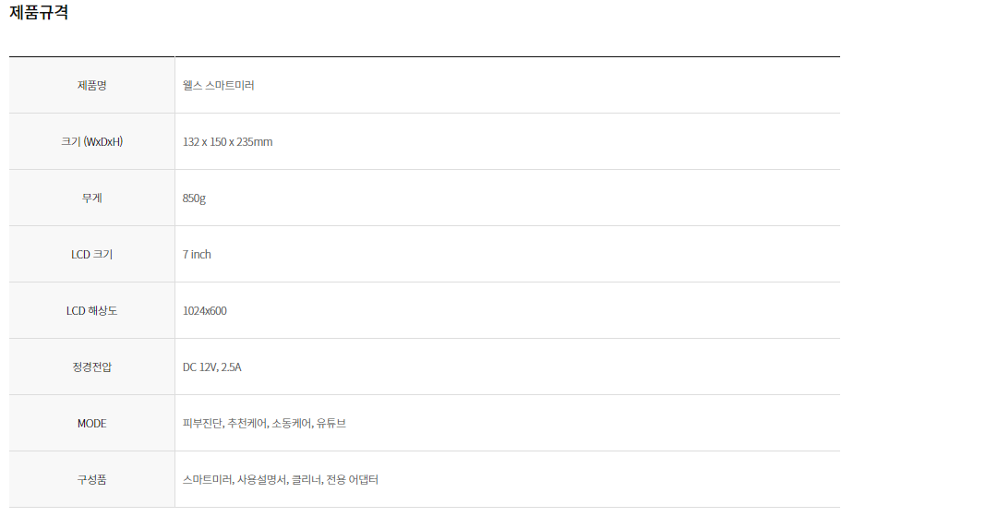Click the 사용설명서 component text
Viewport: 986px width, 517px height.
click(x=260, y=480)
